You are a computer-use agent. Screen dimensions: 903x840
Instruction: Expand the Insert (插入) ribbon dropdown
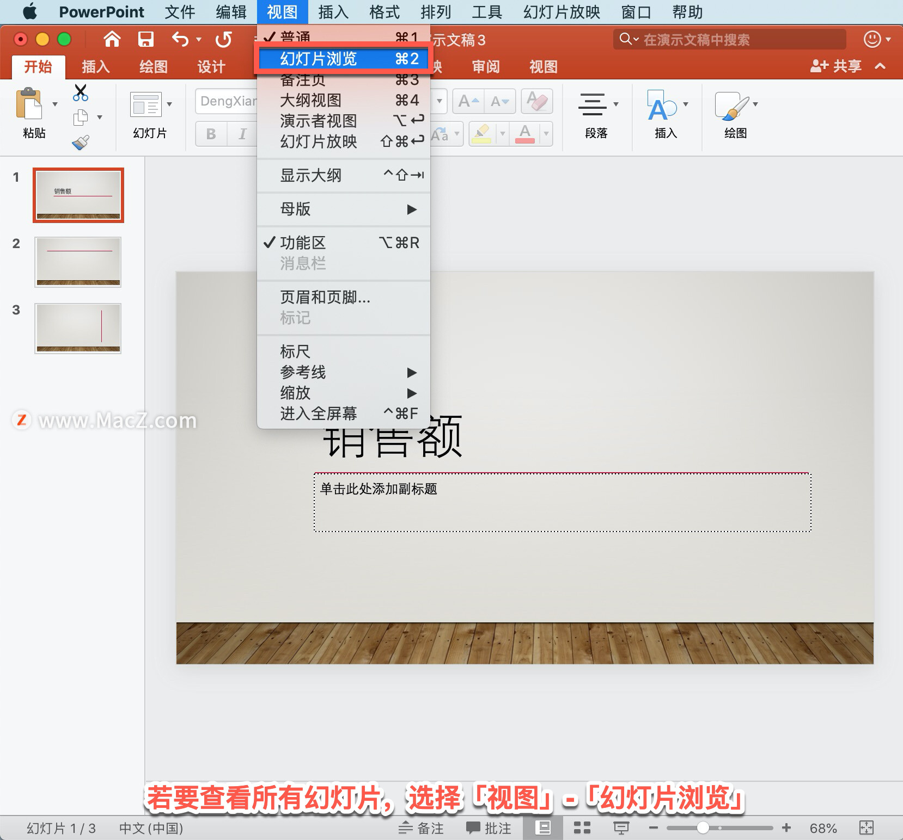tap(686, 104)
